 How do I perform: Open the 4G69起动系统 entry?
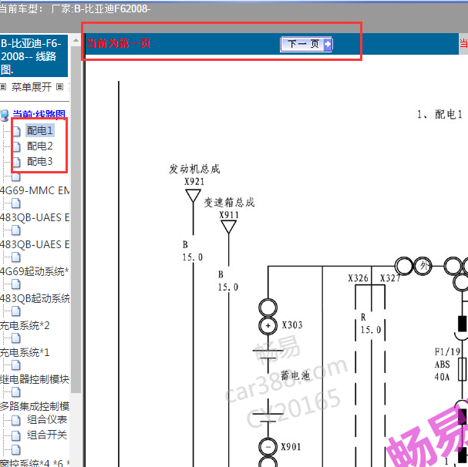tap(35, 271)
